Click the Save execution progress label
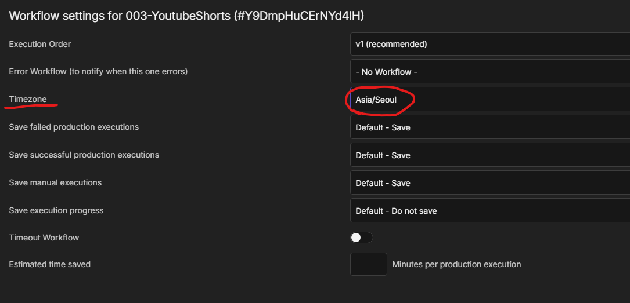Viewport: 630px width, 303px height. 56,210
